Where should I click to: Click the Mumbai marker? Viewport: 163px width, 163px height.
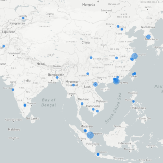click(13, 90)
